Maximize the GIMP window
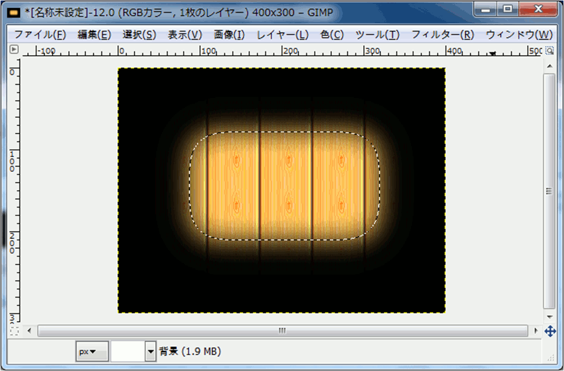 point(507,9)
